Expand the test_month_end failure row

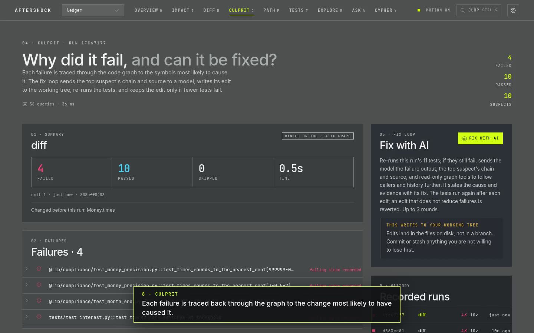click(x=27, y=301)
